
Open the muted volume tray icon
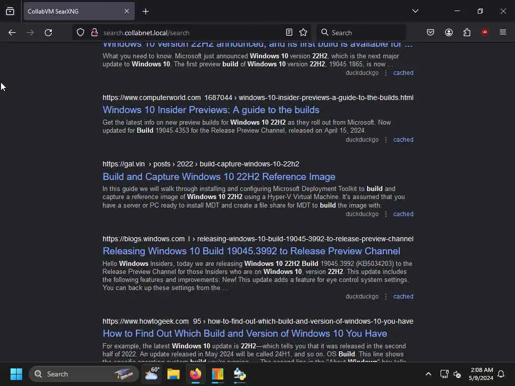tap(457, 374)
